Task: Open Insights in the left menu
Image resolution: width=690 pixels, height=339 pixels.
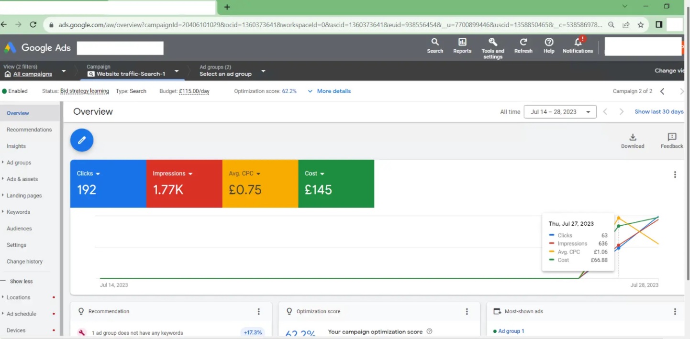Action: point(16,146)
